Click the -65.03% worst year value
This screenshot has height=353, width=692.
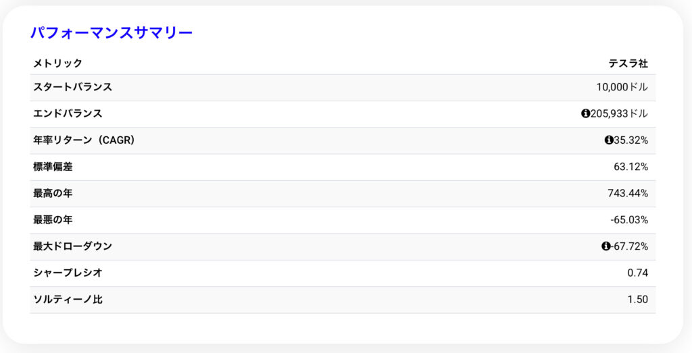(x=629, y=219)
